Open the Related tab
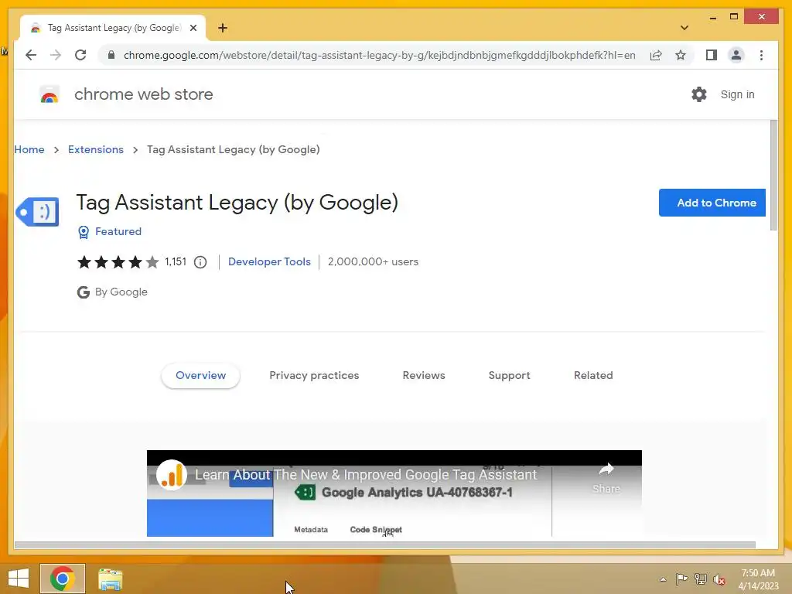This screenshot has height=594, width=792. 593,375
